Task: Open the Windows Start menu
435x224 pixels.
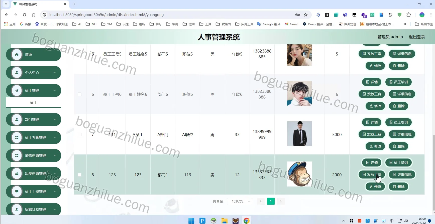Action: [x=191, y=221]
